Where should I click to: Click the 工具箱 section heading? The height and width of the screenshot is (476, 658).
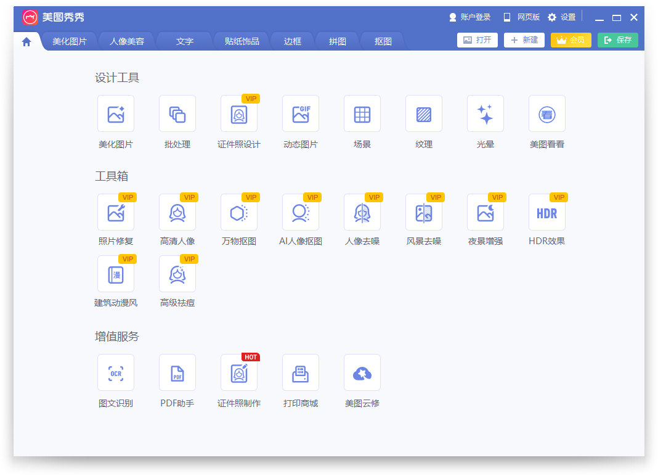coord(112,176)
